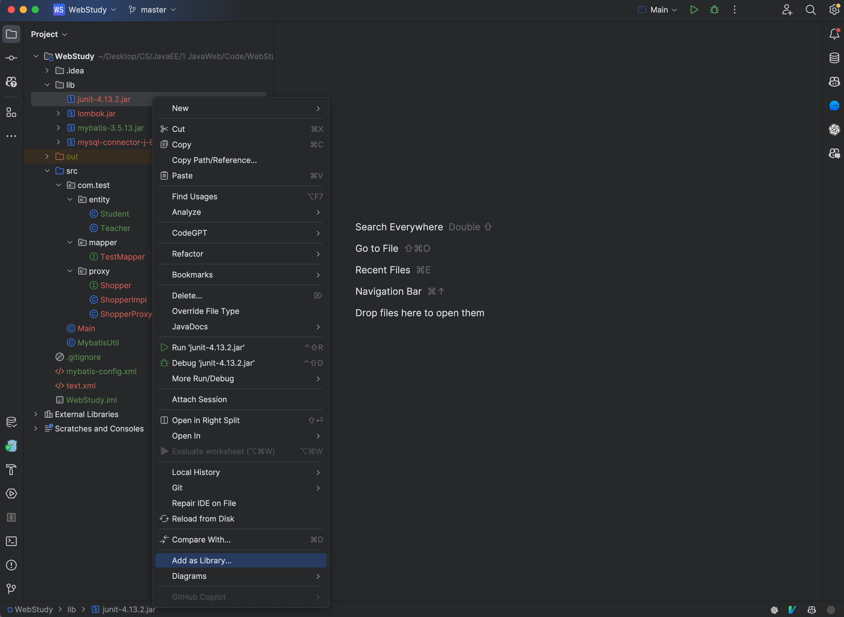Click the Run button in toolbar
This screenshot has width=844, height=617.
[x=694, y=10]
